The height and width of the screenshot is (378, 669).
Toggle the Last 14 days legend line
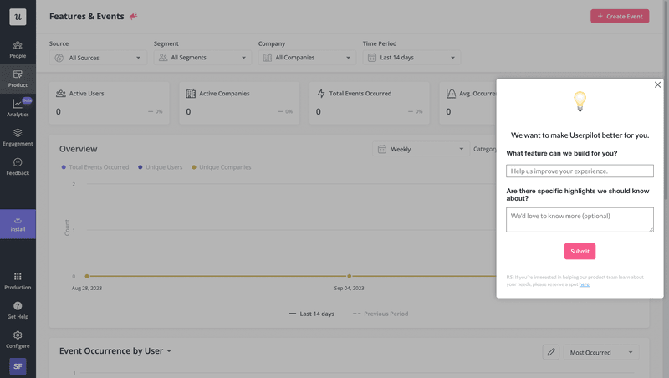312,314
